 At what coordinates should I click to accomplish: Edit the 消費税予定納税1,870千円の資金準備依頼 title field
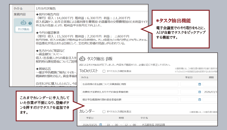[x=130, y=92]
